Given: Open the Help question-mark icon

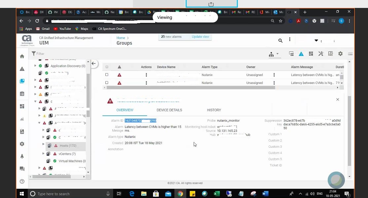Looking at the screenshot, I should click(x=22, y=181).
